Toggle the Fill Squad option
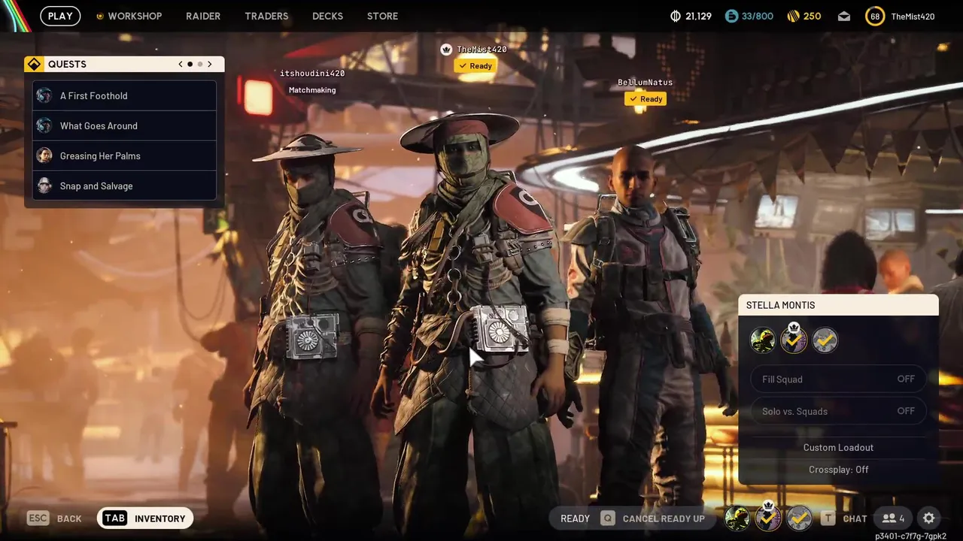 click(x=838, y=379)
